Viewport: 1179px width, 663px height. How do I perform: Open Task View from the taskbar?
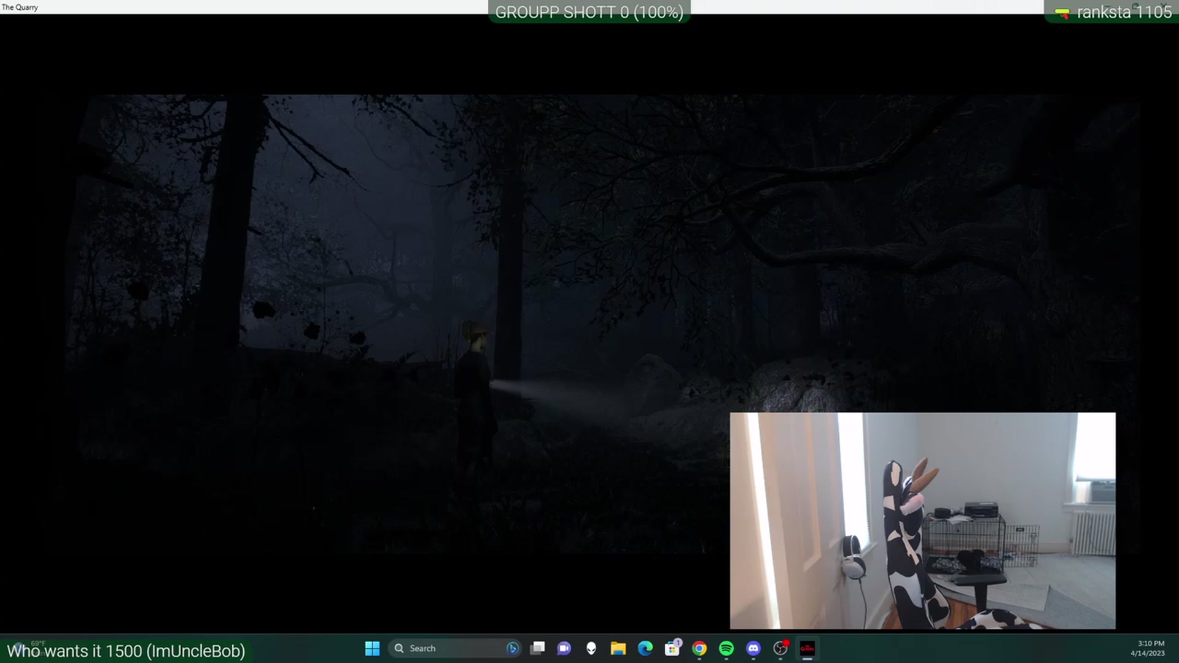[x=537, y=648]
